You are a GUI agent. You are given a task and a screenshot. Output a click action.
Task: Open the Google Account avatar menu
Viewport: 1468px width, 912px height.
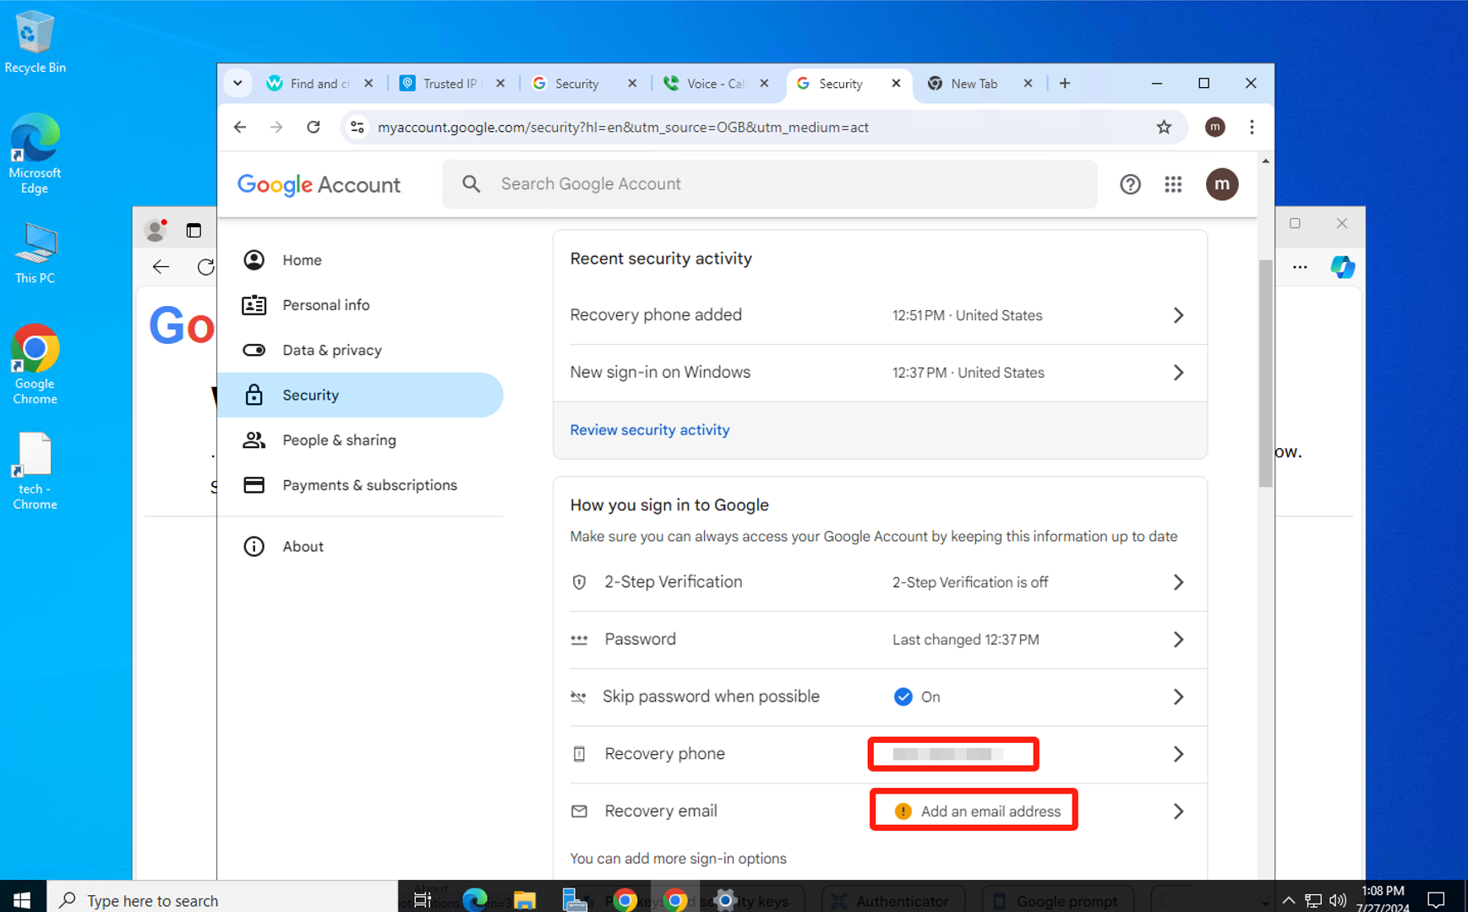click(1221, 184)
